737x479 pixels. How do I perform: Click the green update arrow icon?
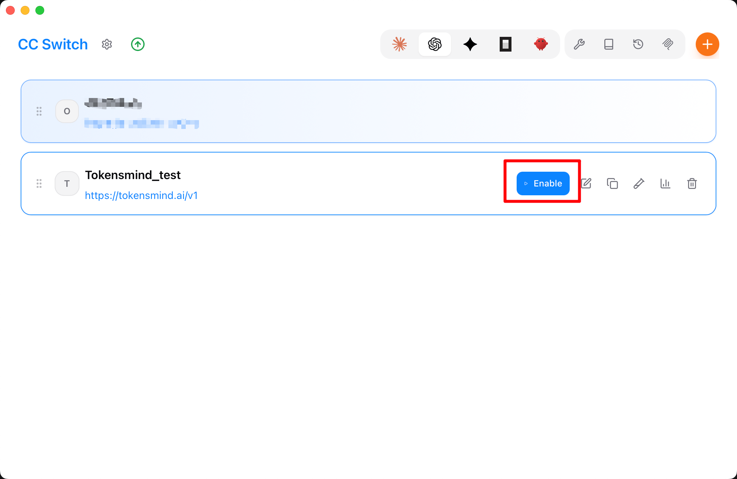[x=138, y=44]
